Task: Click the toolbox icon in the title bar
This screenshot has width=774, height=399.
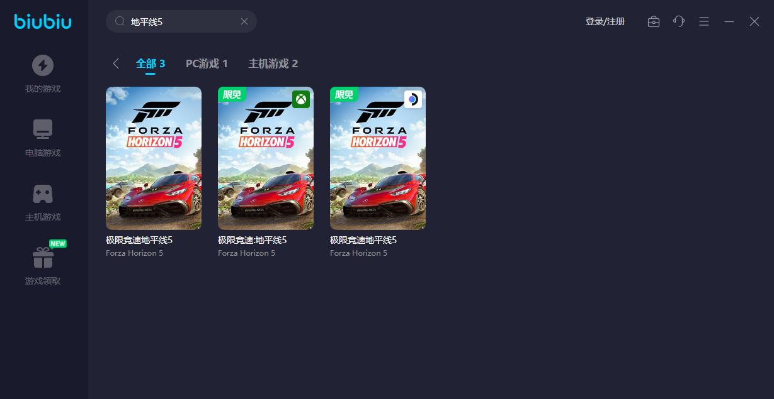Action: 654,21
